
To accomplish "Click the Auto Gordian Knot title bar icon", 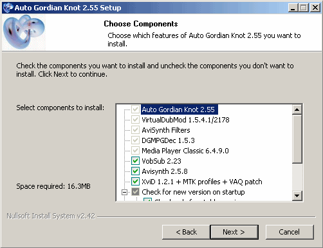I will pos(8,8).
